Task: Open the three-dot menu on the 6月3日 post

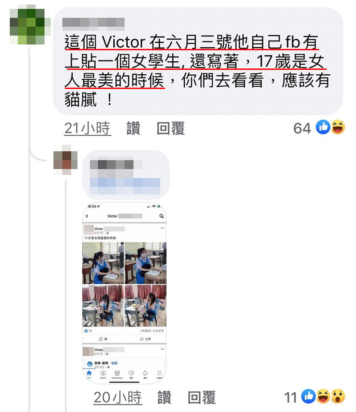Action: point(162,228)
